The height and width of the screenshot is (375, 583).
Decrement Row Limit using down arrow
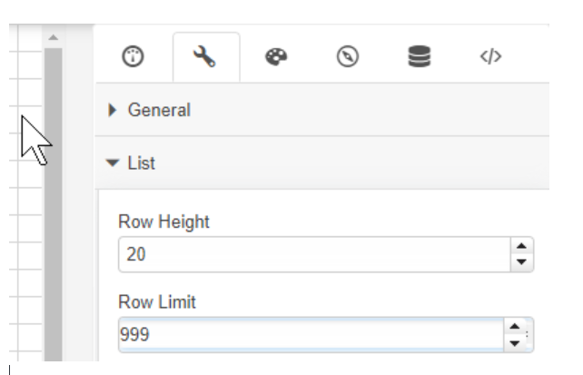pos(513,343)
